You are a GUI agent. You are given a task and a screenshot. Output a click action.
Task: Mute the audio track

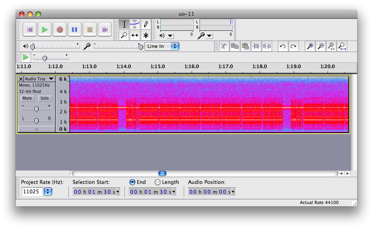pyautogui.click(x=27, y=98)
